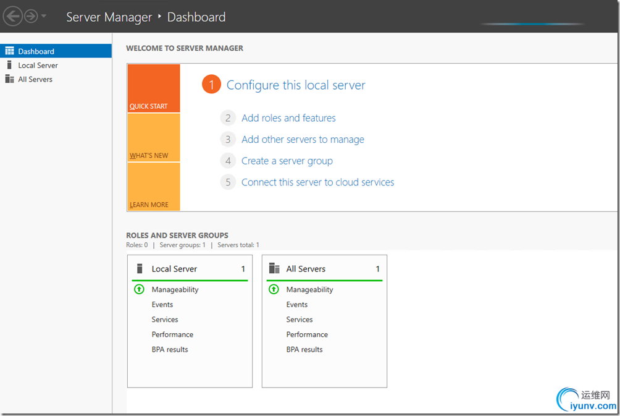Open Add roles and features

[288, 118]
